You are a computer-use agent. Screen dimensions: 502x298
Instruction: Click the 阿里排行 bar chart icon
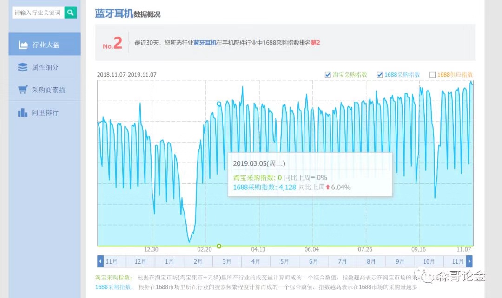click(23, 112)
